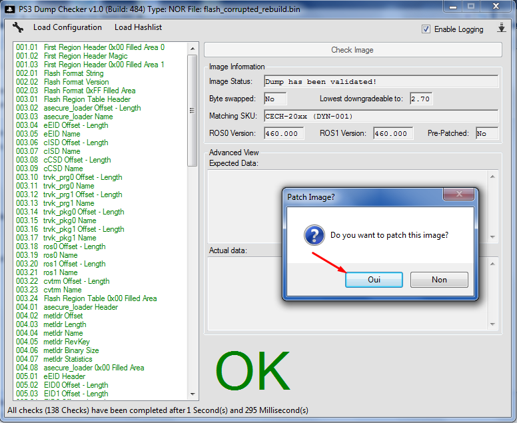Click the Pre-Patched field

click(x=487, y=133)
